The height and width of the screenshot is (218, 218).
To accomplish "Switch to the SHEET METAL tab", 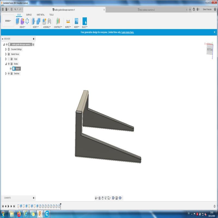I will (40, 15).
